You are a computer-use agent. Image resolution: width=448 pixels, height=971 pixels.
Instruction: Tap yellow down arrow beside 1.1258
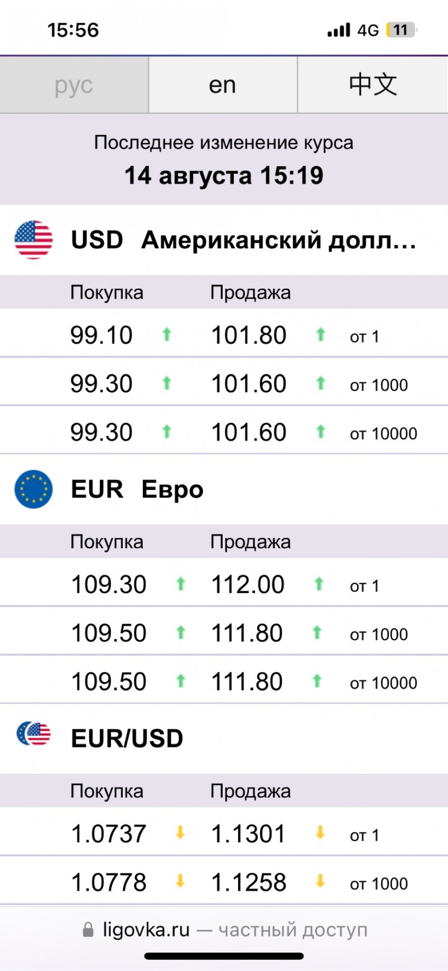320,881
